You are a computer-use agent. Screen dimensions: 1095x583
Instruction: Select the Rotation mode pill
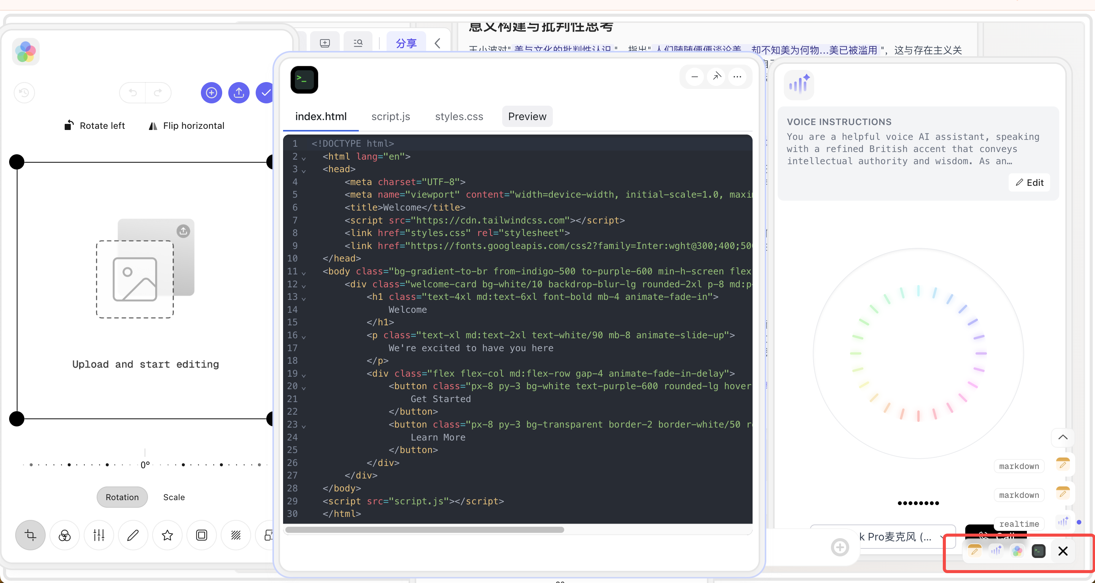[x=122, y=497]
